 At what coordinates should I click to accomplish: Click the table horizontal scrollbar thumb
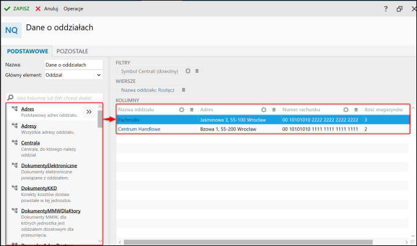pos(248,242)
